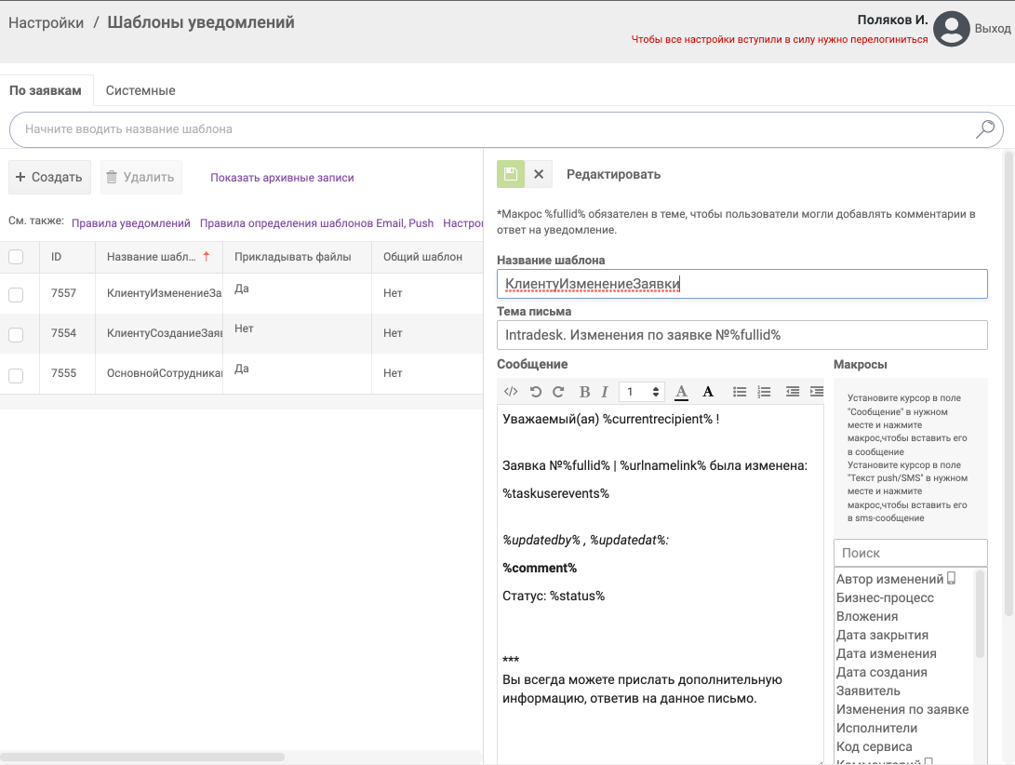Save the template with the green disk icon

pyautogui.click(x=511, y=174)
